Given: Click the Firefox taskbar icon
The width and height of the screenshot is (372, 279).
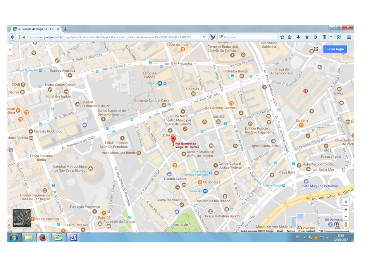Looking at the screenshot, I should 43,238.
